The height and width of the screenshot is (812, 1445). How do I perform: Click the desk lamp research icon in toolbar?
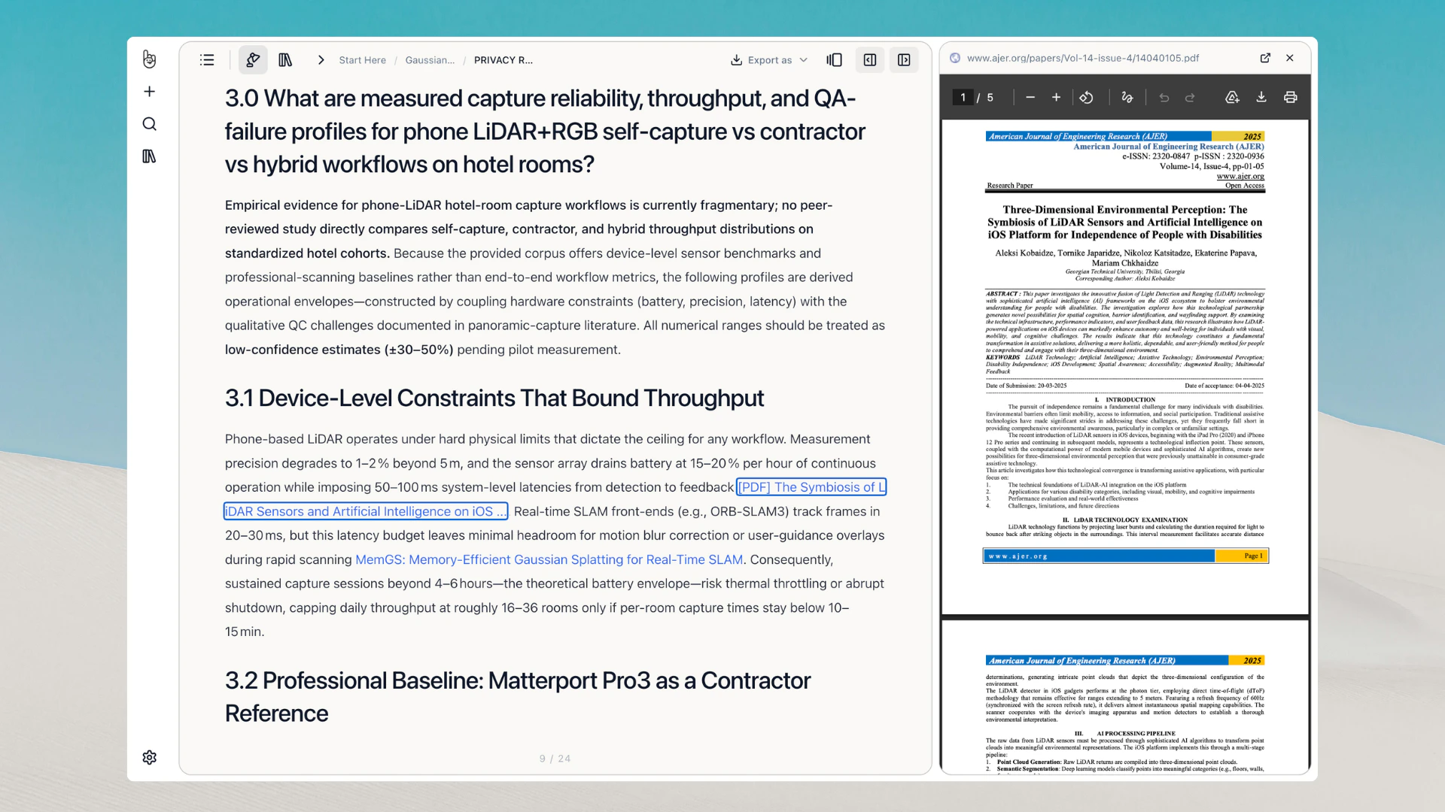[253, 60]
